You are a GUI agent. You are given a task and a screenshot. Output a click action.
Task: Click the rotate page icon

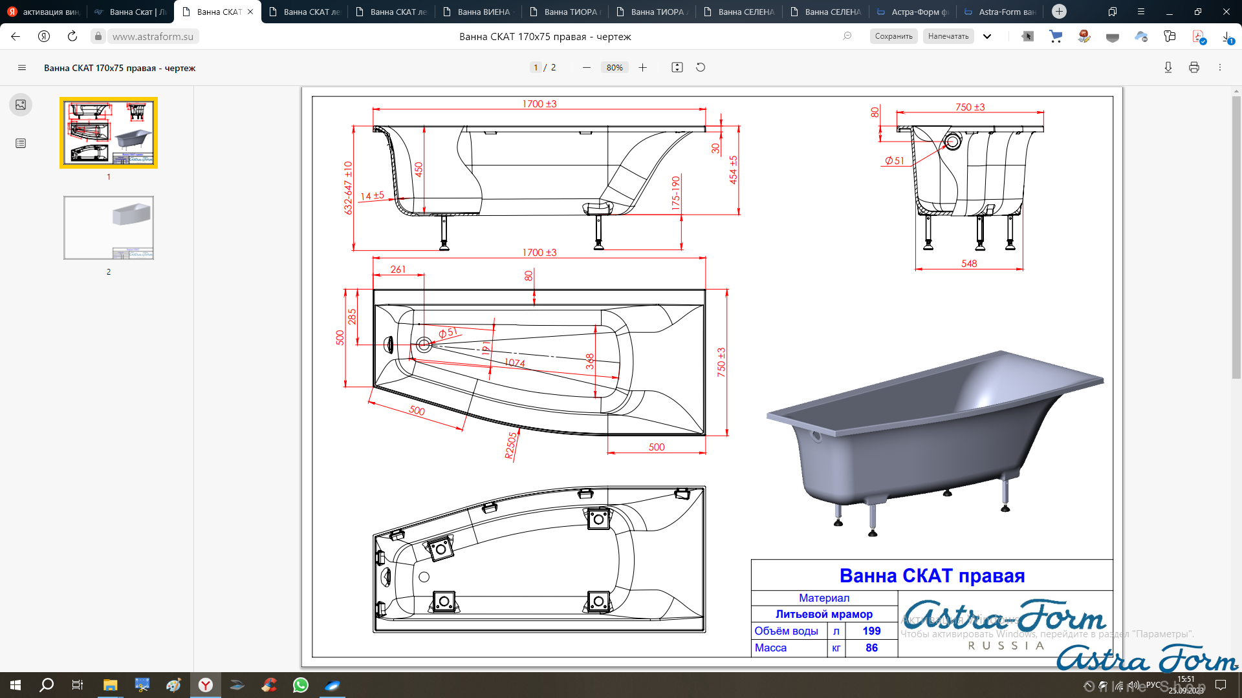700,67
